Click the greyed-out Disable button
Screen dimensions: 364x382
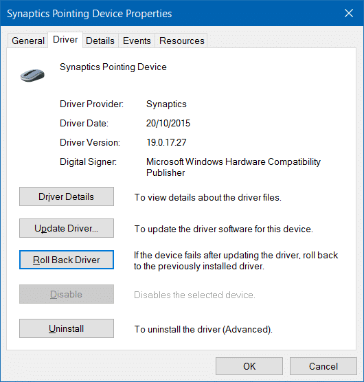[x=67, y=294]
